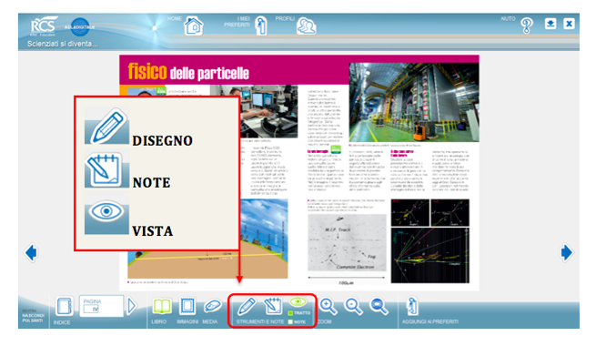This screenshot has height=346, width=596.
Task: Select the Libro open book view
Action: [x=162, y=307]
